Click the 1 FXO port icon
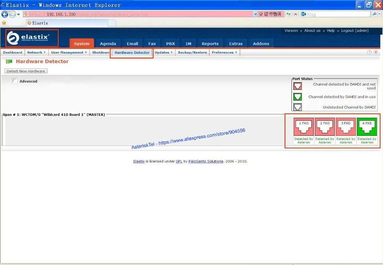Image resolution: width=383 pixels, height=265 pixels. (x=303, y=127)
